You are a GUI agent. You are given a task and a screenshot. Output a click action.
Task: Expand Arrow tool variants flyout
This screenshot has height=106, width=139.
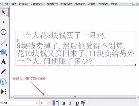click(x=7, y=15)
